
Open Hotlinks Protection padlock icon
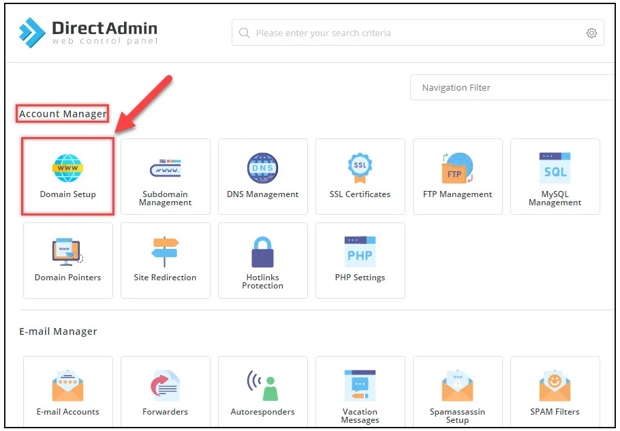pos(262,252)
